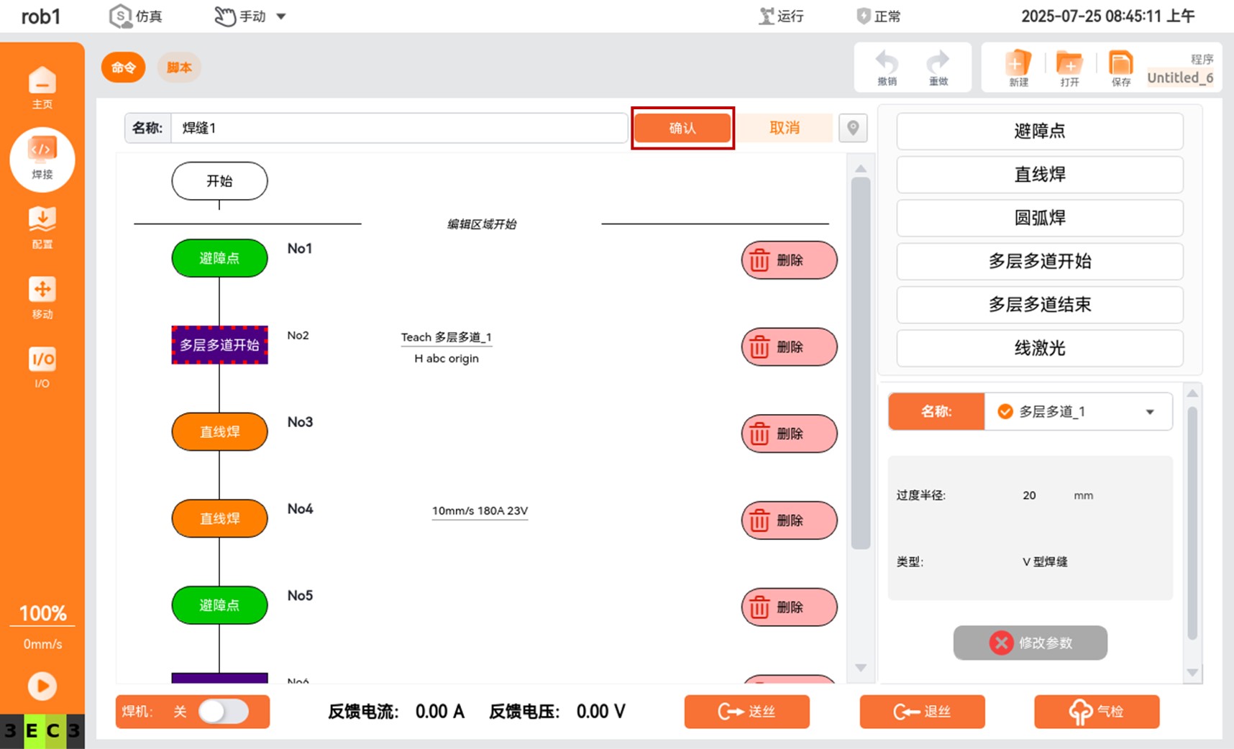Open a program with 打开 icon
Screen dimensions: 1234x749
tap(1069, 68)
